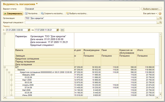Viewport: 165px width, 102px height.
Task: Select the Пеня column header
Action: point(110,52)
